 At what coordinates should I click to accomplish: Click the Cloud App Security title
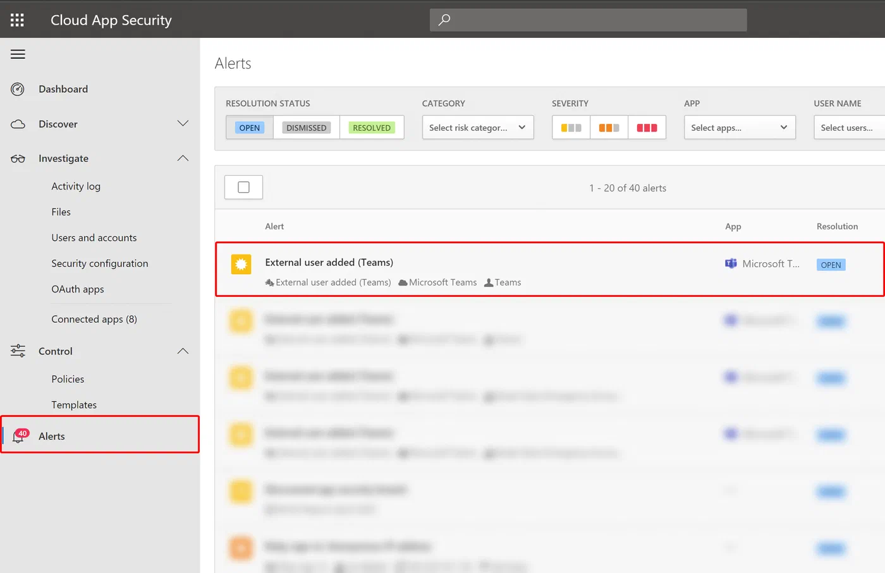coord(111,20)
